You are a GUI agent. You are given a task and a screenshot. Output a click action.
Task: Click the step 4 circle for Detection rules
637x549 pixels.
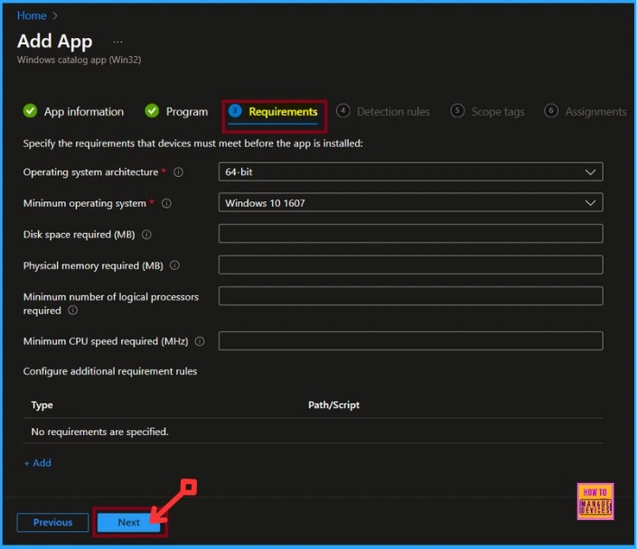click(343, 111)
